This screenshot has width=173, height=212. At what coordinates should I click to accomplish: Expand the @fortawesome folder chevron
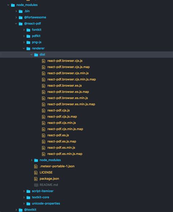click(x=16, y=18)
